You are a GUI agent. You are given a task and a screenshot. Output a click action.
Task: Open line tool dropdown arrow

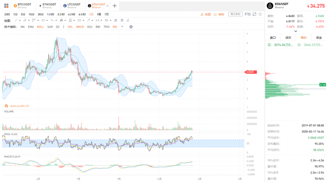[x=20, y=20]
